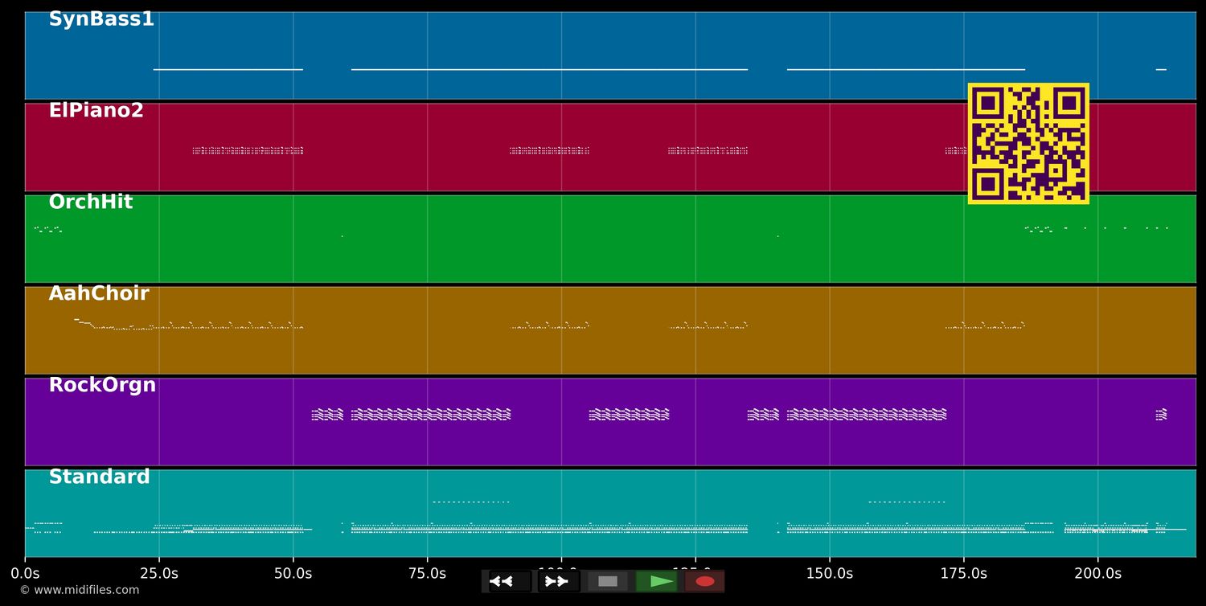
Task: Click the 50.0s time axis label
Action: click(x=293, y=574)
